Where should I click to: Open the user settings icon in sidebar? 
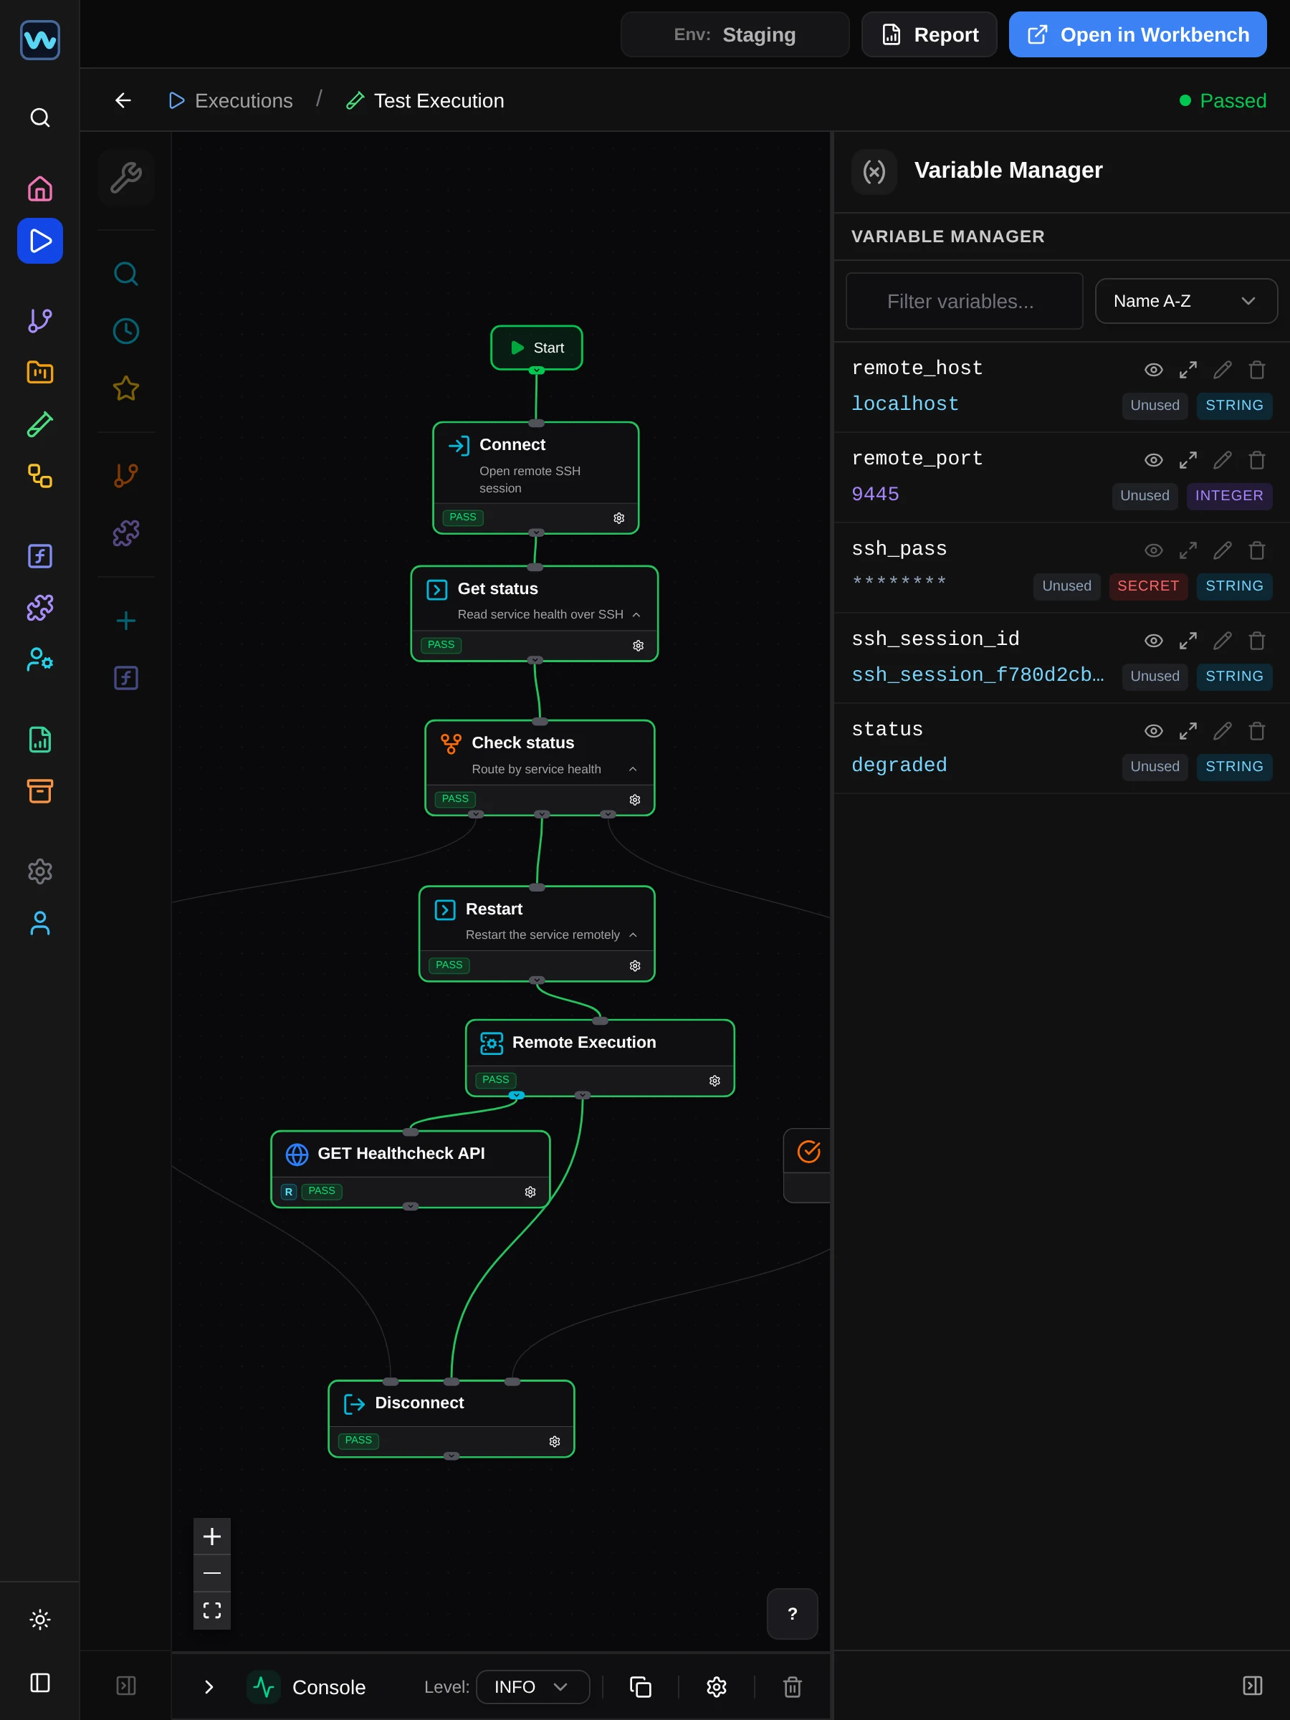coord(39,659)
